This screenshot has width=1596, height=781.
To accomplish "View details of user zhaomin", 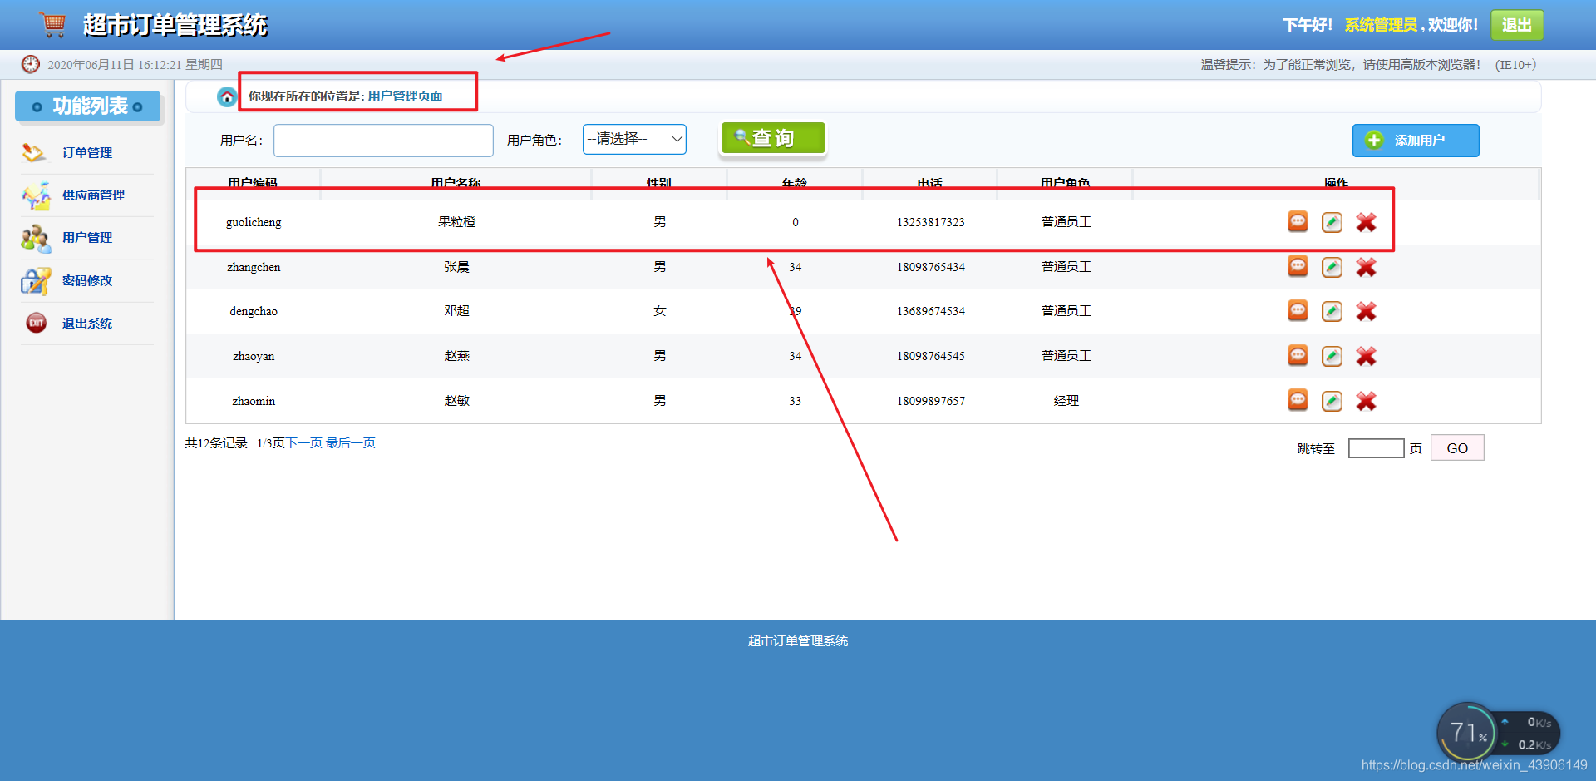I will (x=1298, y=400).
